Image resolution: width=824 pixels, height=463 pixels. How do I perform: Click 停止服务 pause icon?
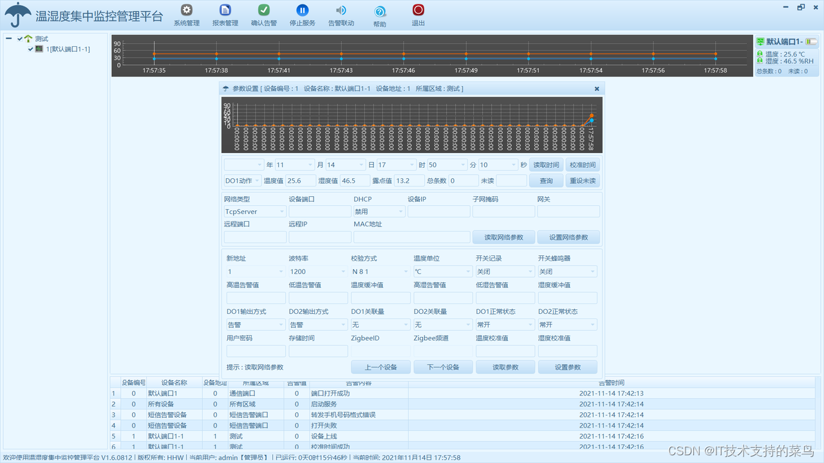(x=303, y=10)
